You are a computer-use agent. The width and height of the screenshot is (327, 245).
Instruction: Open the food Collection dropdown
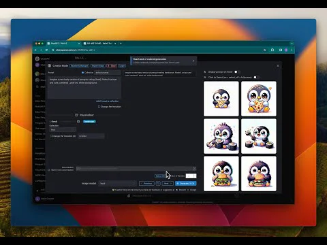pyautogui.click(x=63, y=130)
